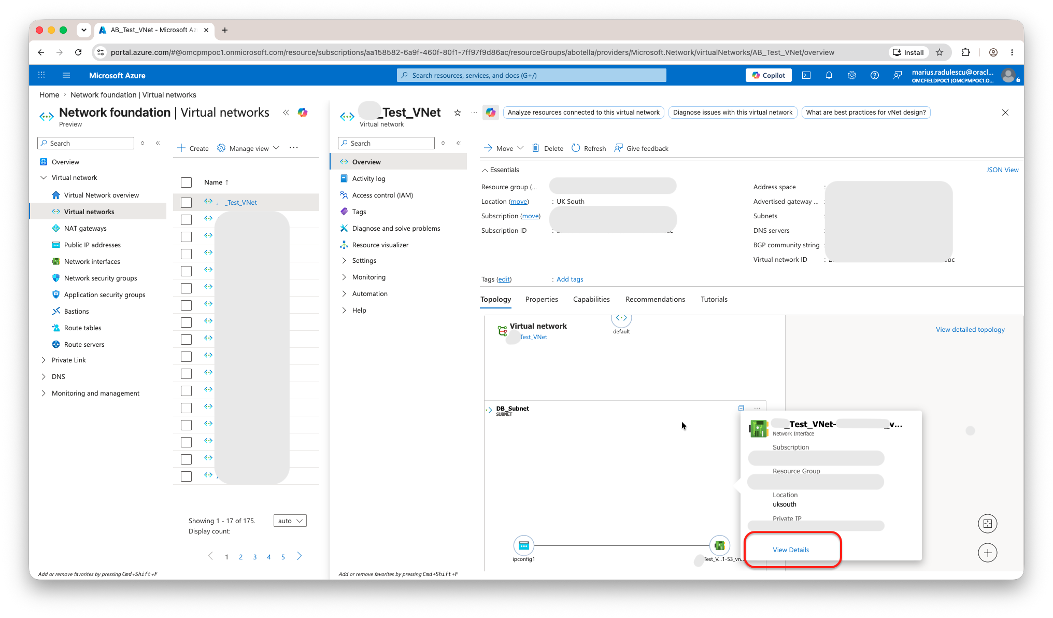This screenshot has height=618, width=1053.
Task: Switch to the Recommendations tab
Action: click(655, 299)
